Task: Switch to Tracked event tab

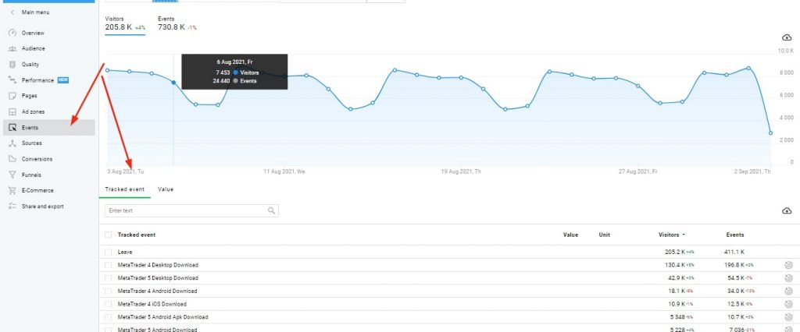Action: (x=124, y=189)
